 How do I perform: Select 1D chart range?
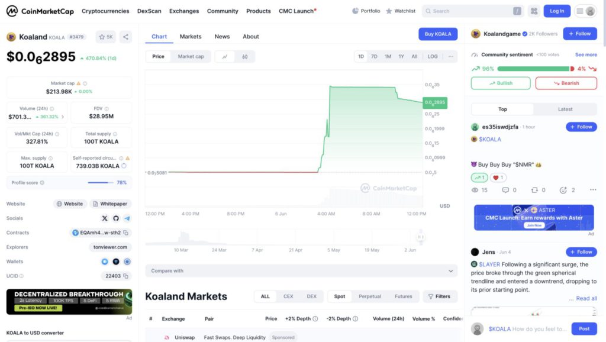click(x=361, y=56)
